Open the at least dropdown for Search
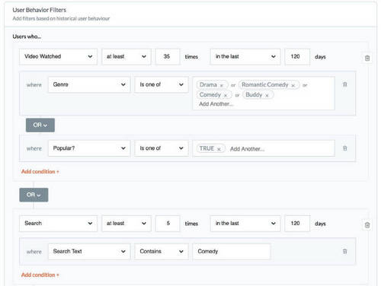381x286 pixels. pos(126,224)
